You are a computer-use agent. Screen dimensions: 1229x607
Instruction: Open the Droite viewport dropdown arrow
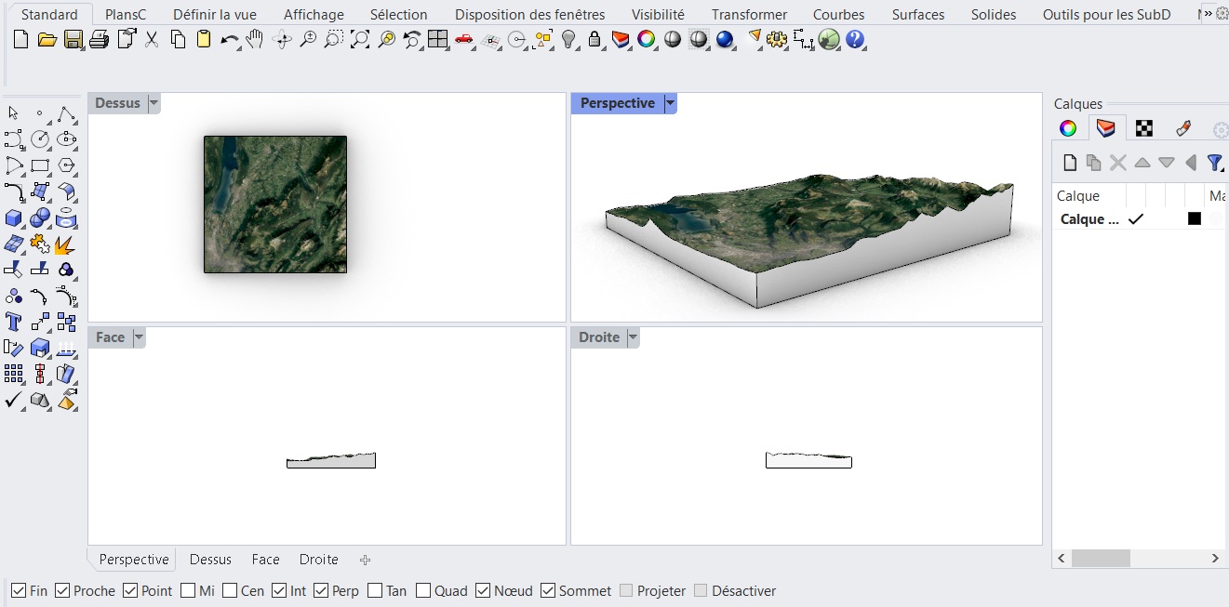(633, 337)
